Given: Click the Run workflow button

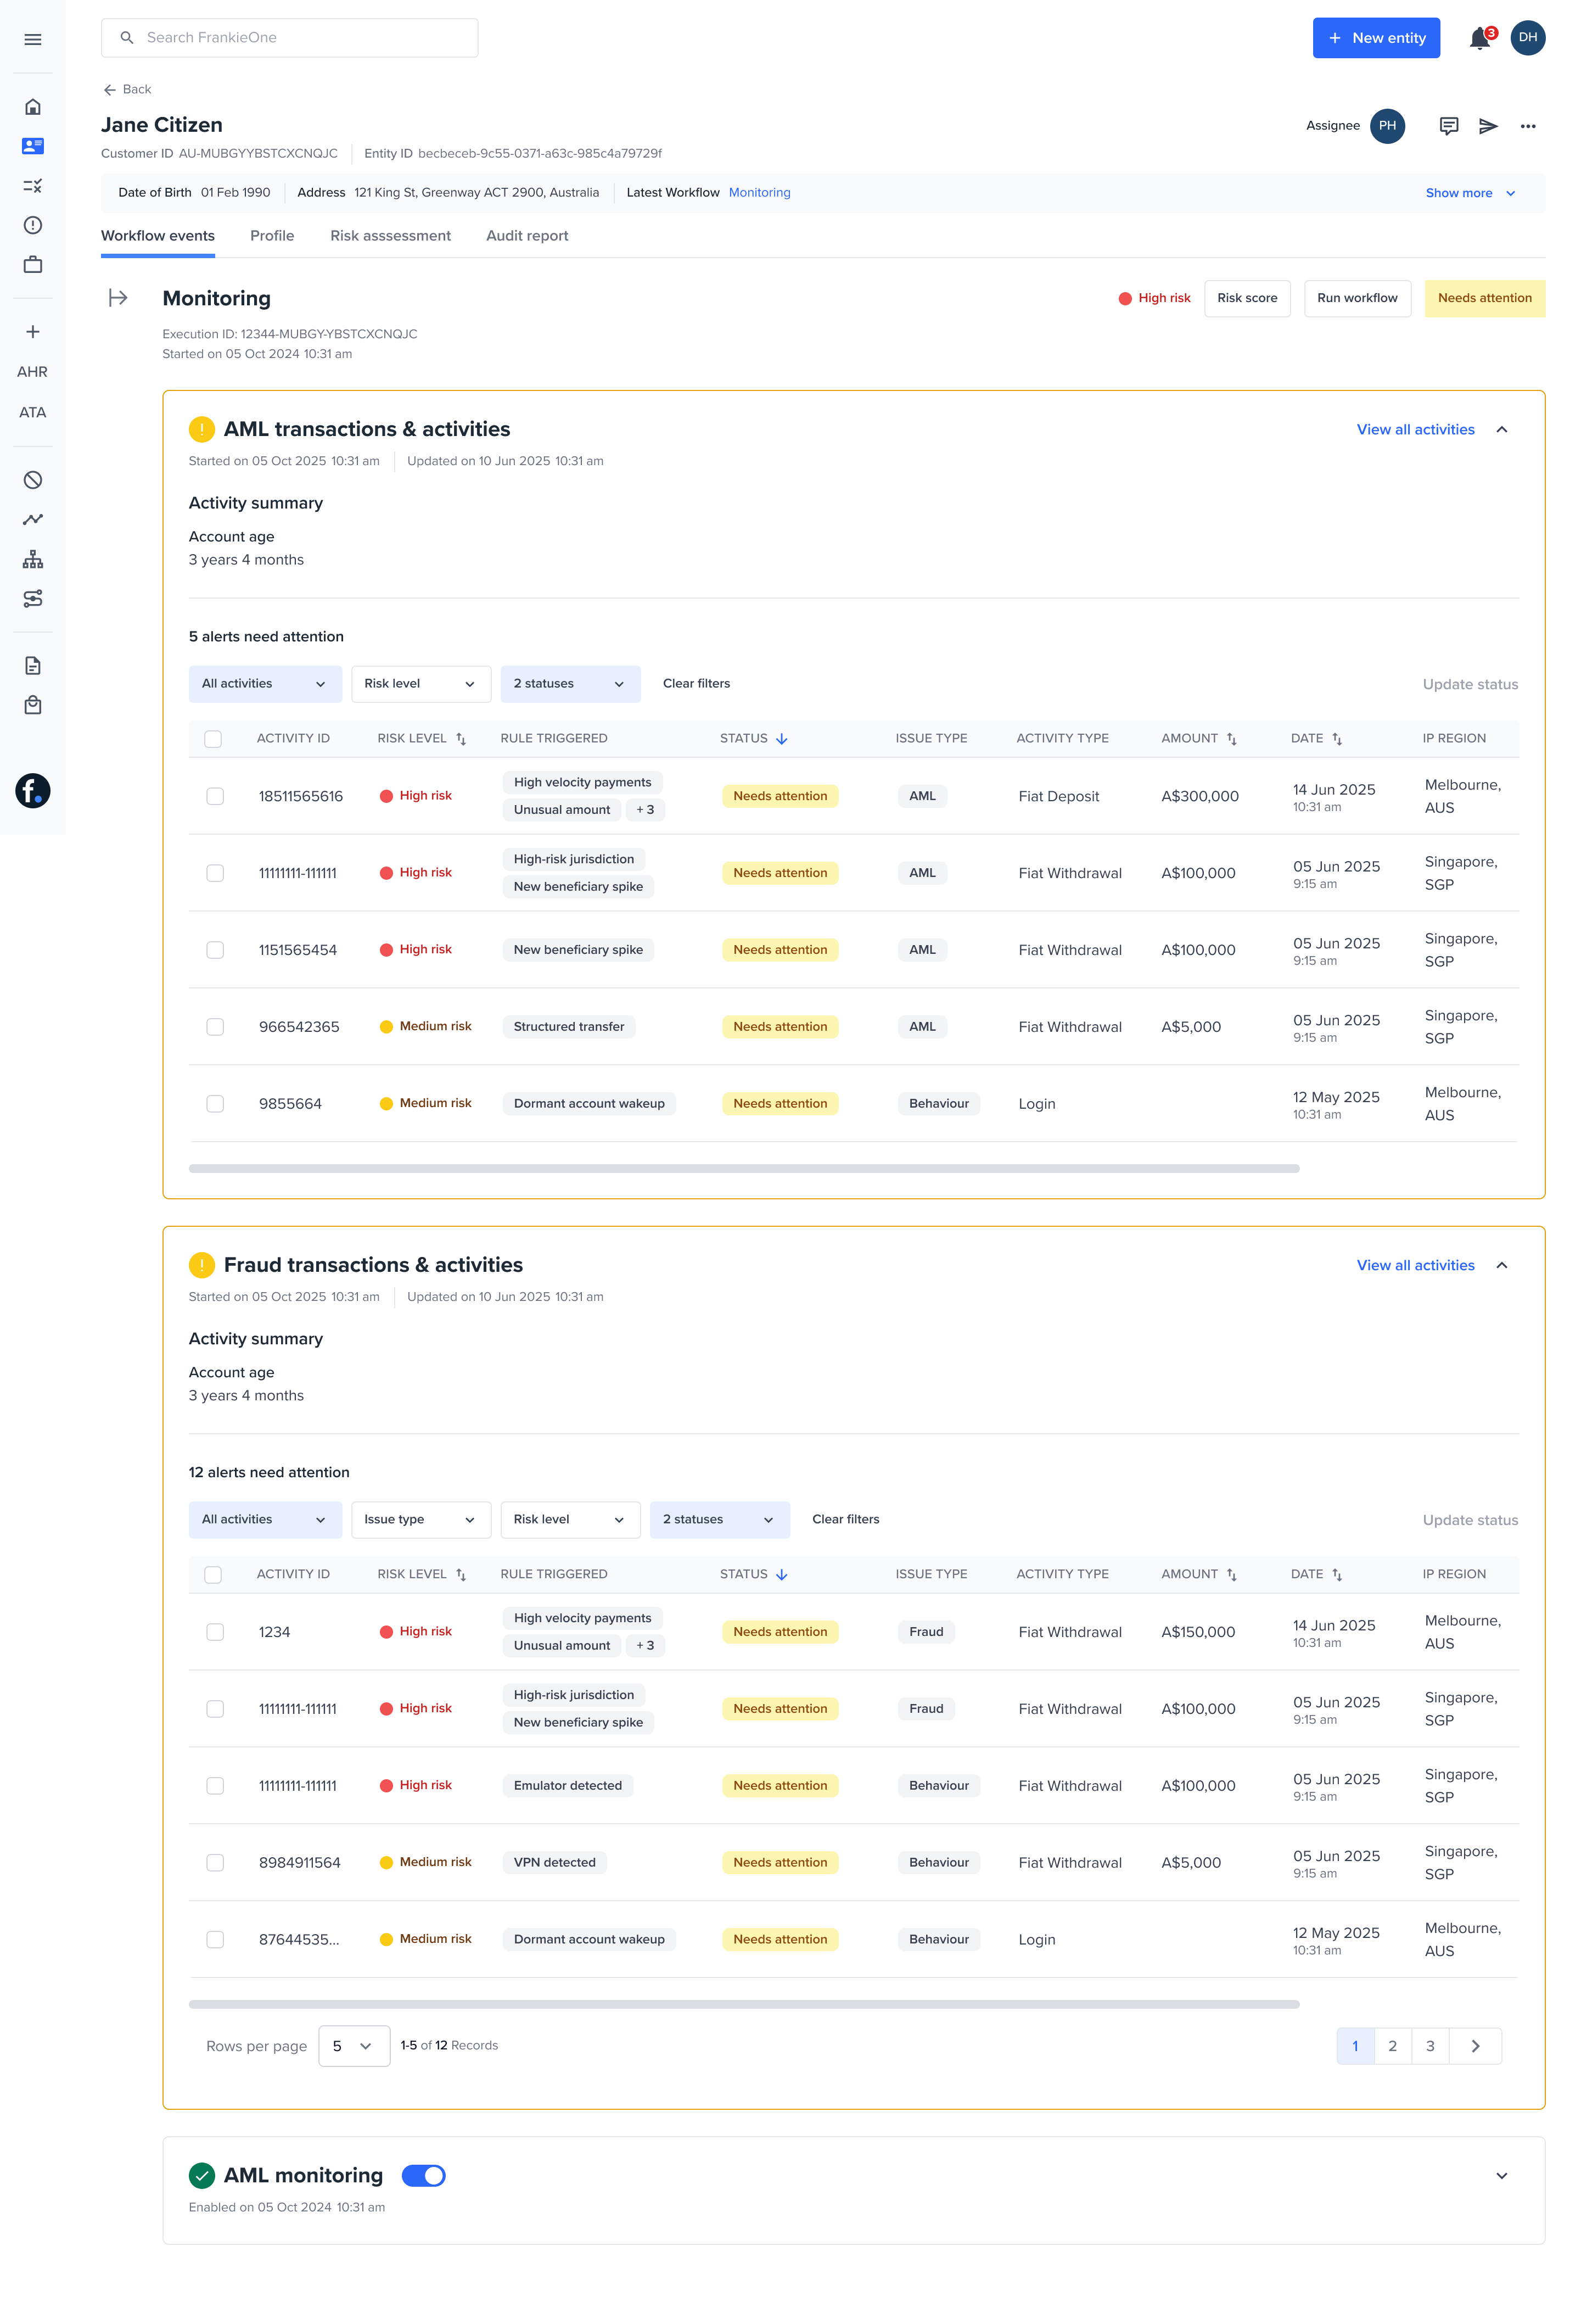Looking at the screenshot, I should coord(1356,298).
